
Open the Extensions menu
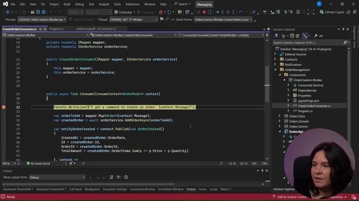coord(132,4)
